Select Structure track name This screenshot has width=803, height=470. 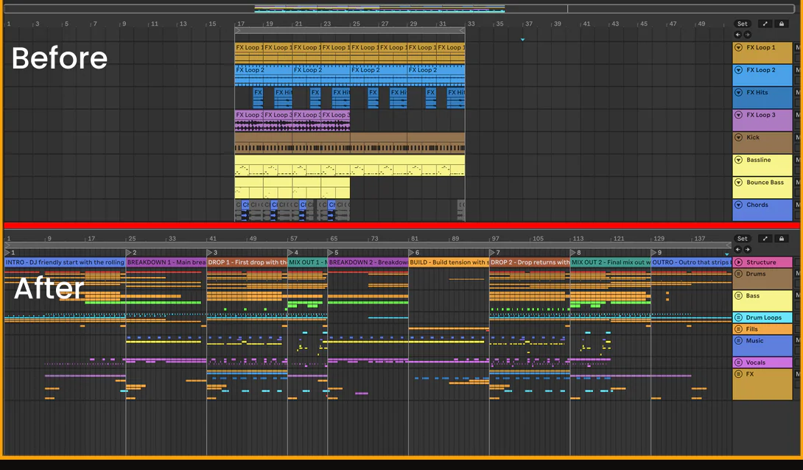coord(761,262)
